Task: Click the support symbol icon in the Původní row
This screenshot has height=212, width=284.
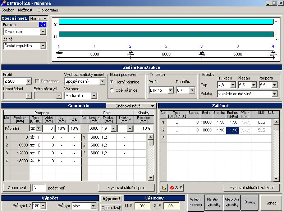Action: click(x=33, y=129)
